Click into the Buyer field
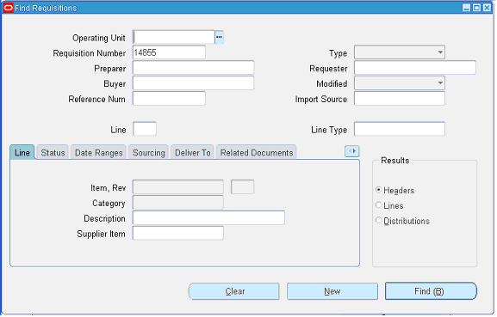Screen dimensions: 497x317 pos(193,83)
